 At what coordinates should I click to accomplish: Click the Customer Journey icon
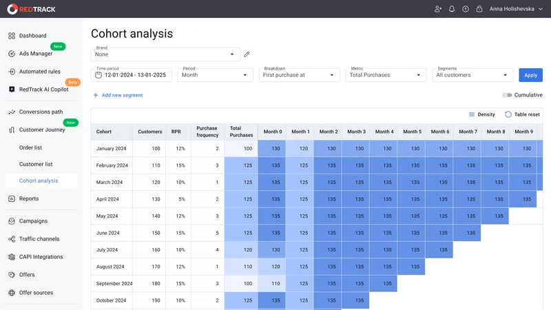click(12, 130)
